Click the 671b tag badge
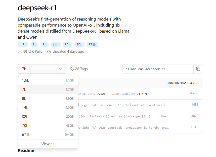 pos(92,45)
